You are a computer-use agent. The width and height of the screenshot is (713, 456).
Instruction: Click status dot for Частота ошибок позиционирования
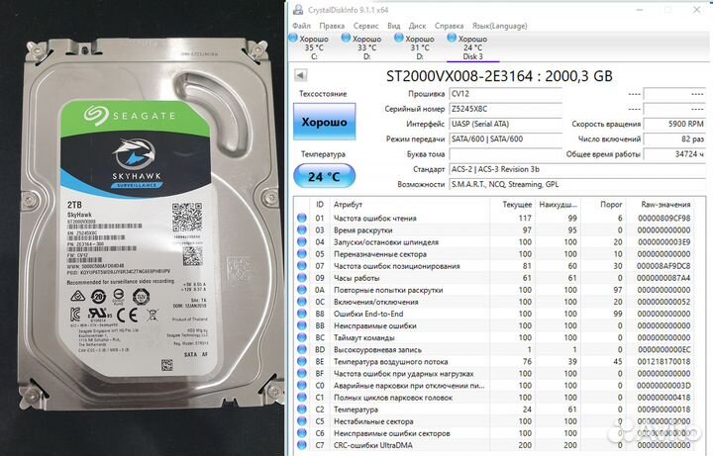coord(301,266)
